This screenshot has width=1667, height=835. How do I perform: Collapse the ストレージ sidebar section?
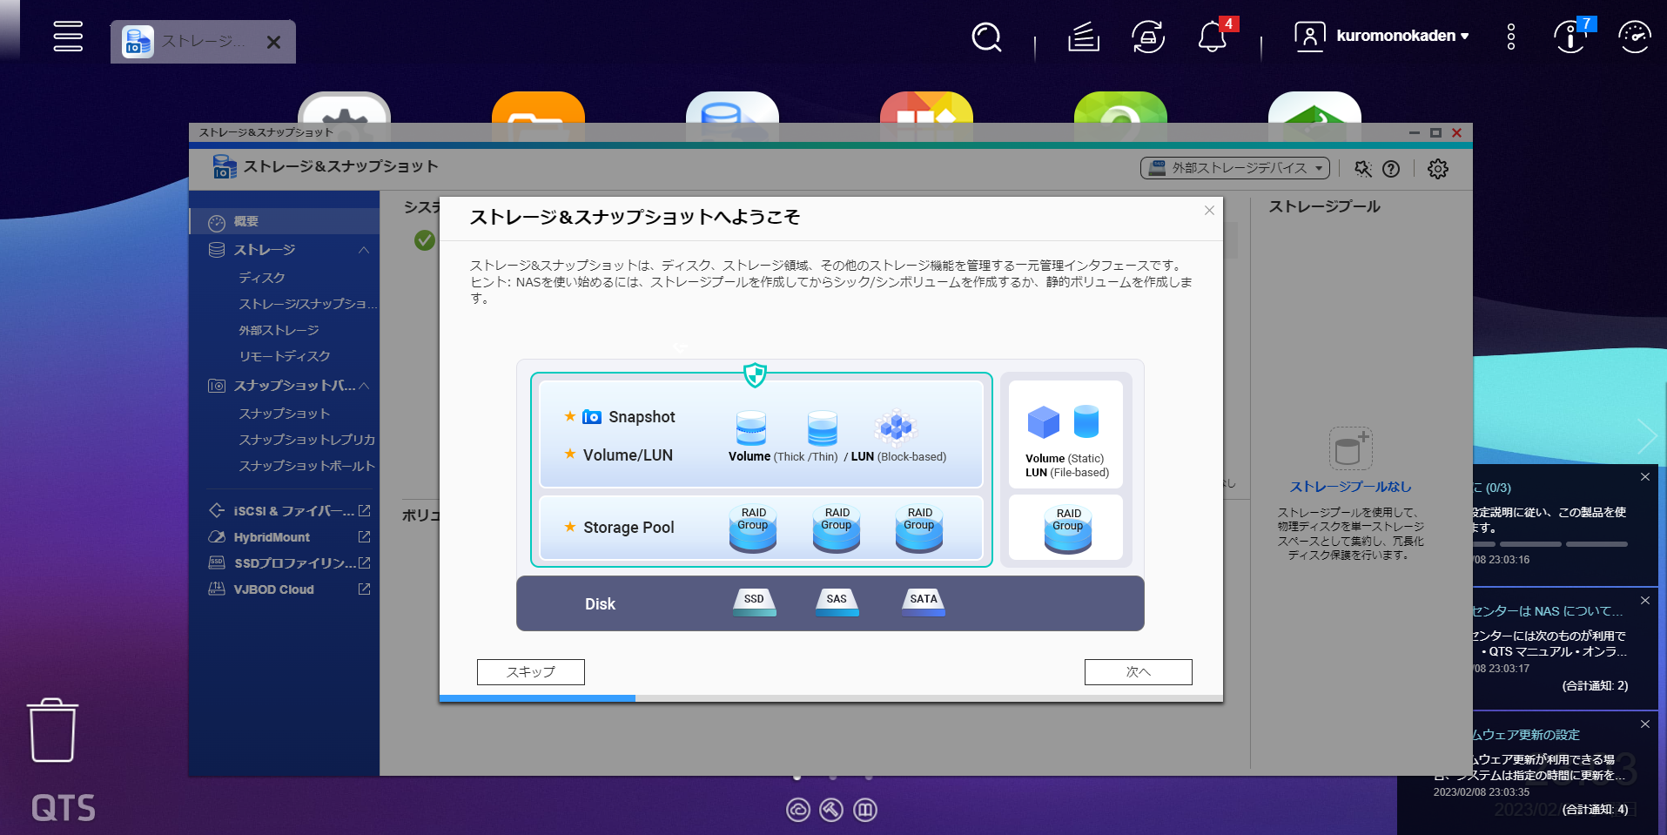364,250
